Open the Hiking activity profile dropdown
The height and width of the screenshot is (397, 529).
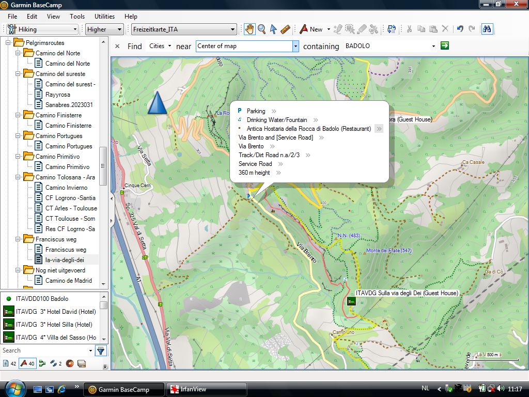(42, 29)
